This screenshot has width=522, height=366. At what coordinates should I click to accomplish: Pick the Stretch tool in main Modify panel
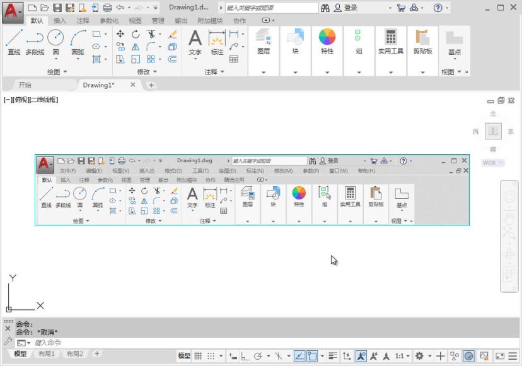pyautogui.click(x=120, y=59)
